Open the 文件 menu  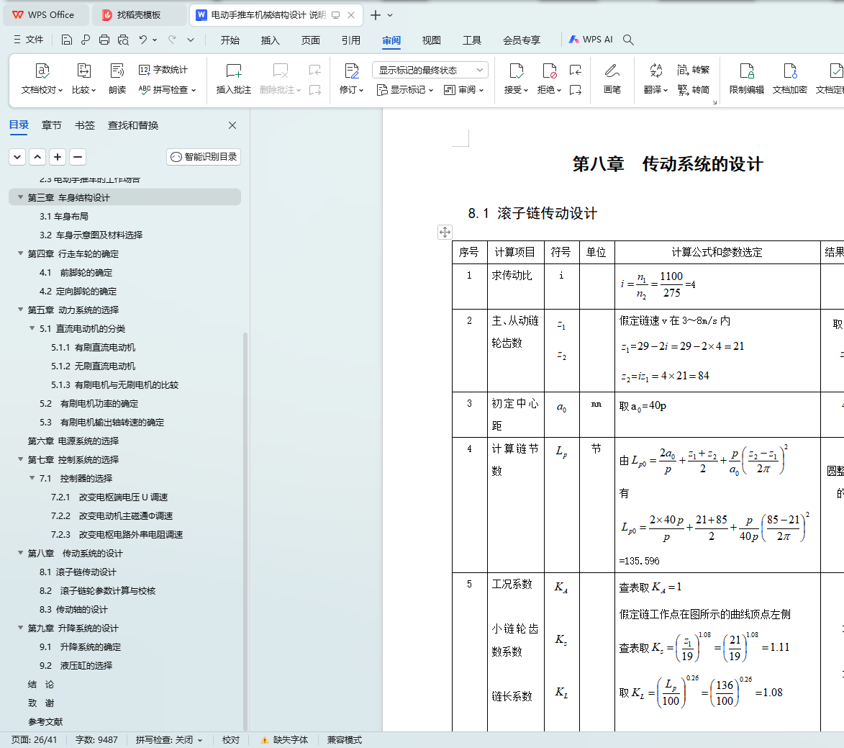(x=29, y=40)
